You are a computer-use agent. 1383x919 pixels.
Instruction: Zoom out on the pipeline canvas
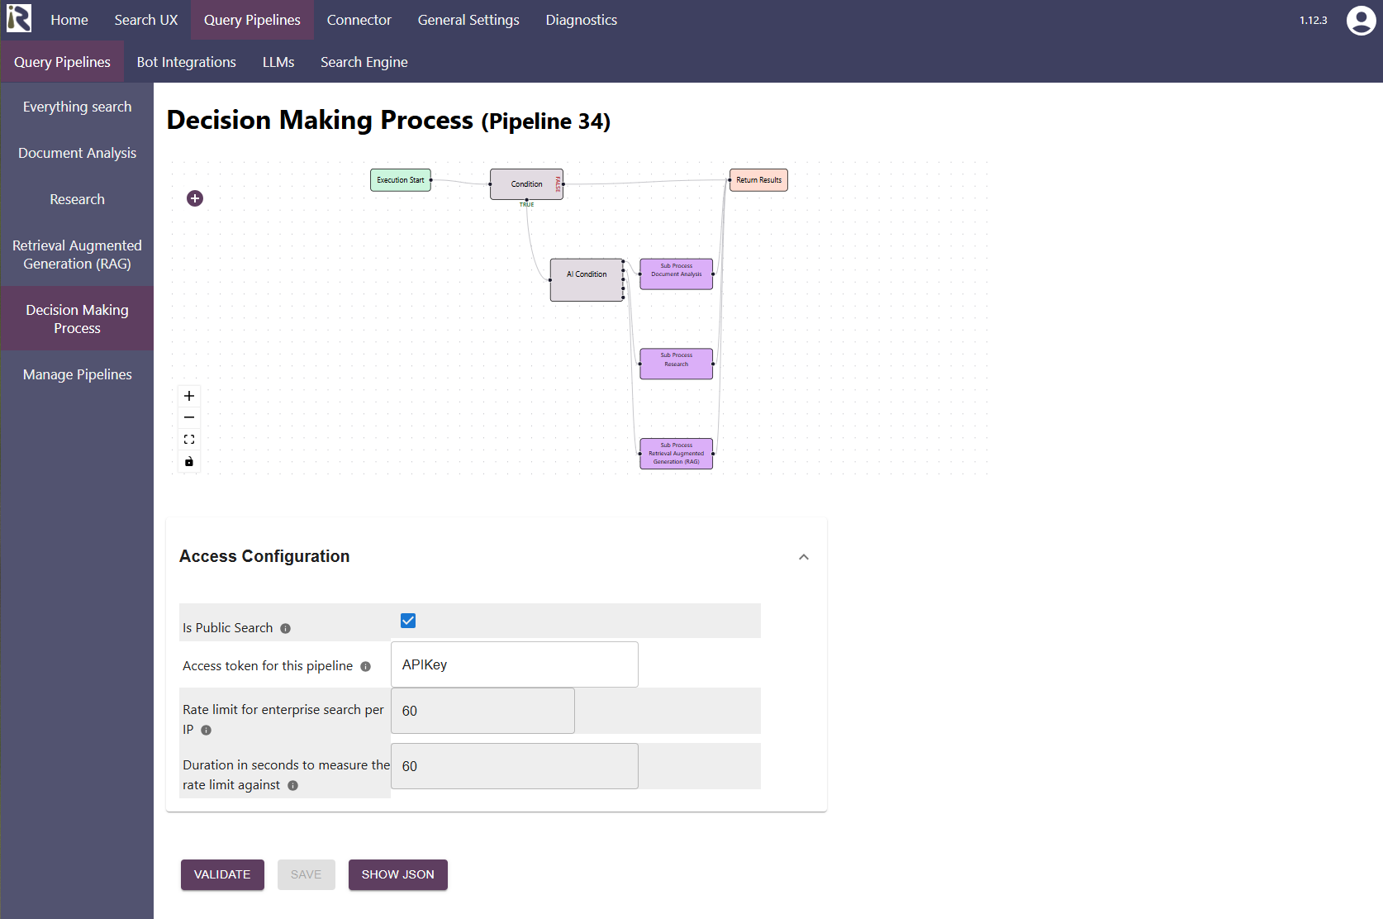click(189, 418)
